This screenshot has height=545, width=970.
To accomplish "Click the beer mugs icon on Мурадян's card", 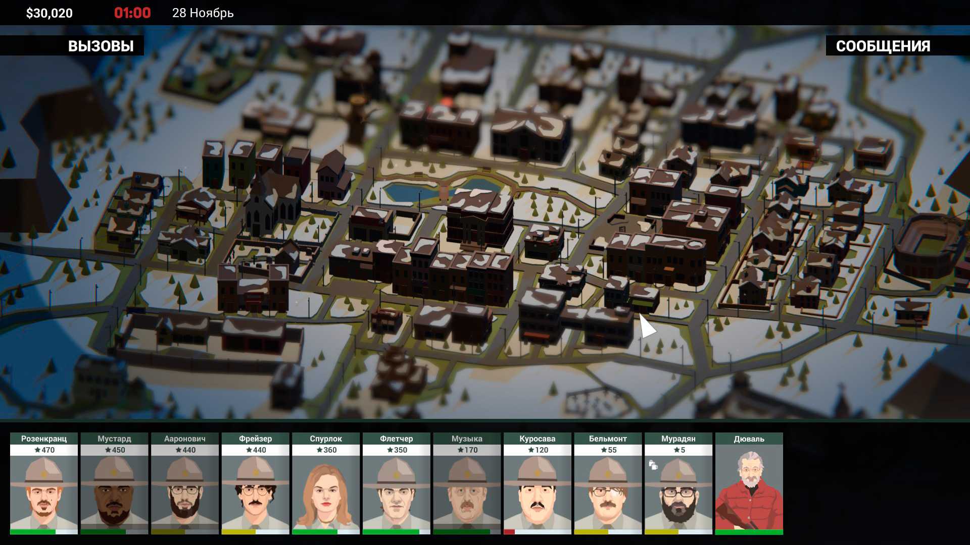I will pos(653,465).
